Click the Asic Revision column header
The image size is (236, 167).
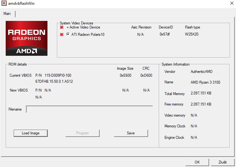click(141, 27)
